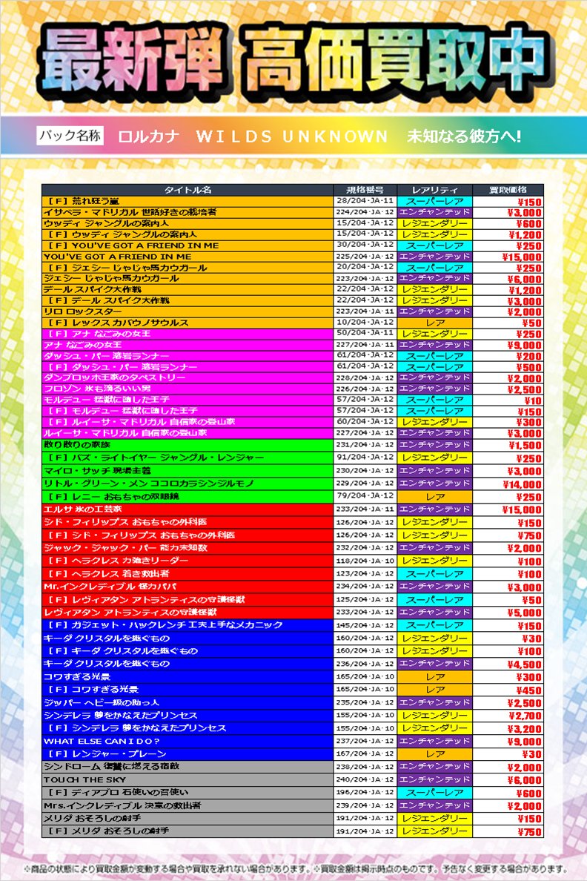This screenshot has width=587, height=881.
Task: Click [F] レックス カバウノサウルス title
Action: [188, 323]
